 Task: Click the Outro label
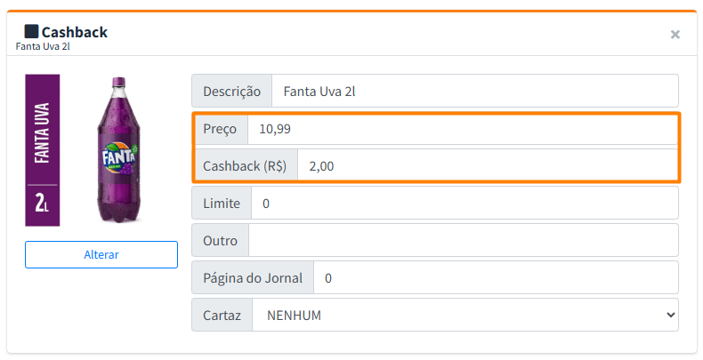pyautogui.click(x=220, y=240)
